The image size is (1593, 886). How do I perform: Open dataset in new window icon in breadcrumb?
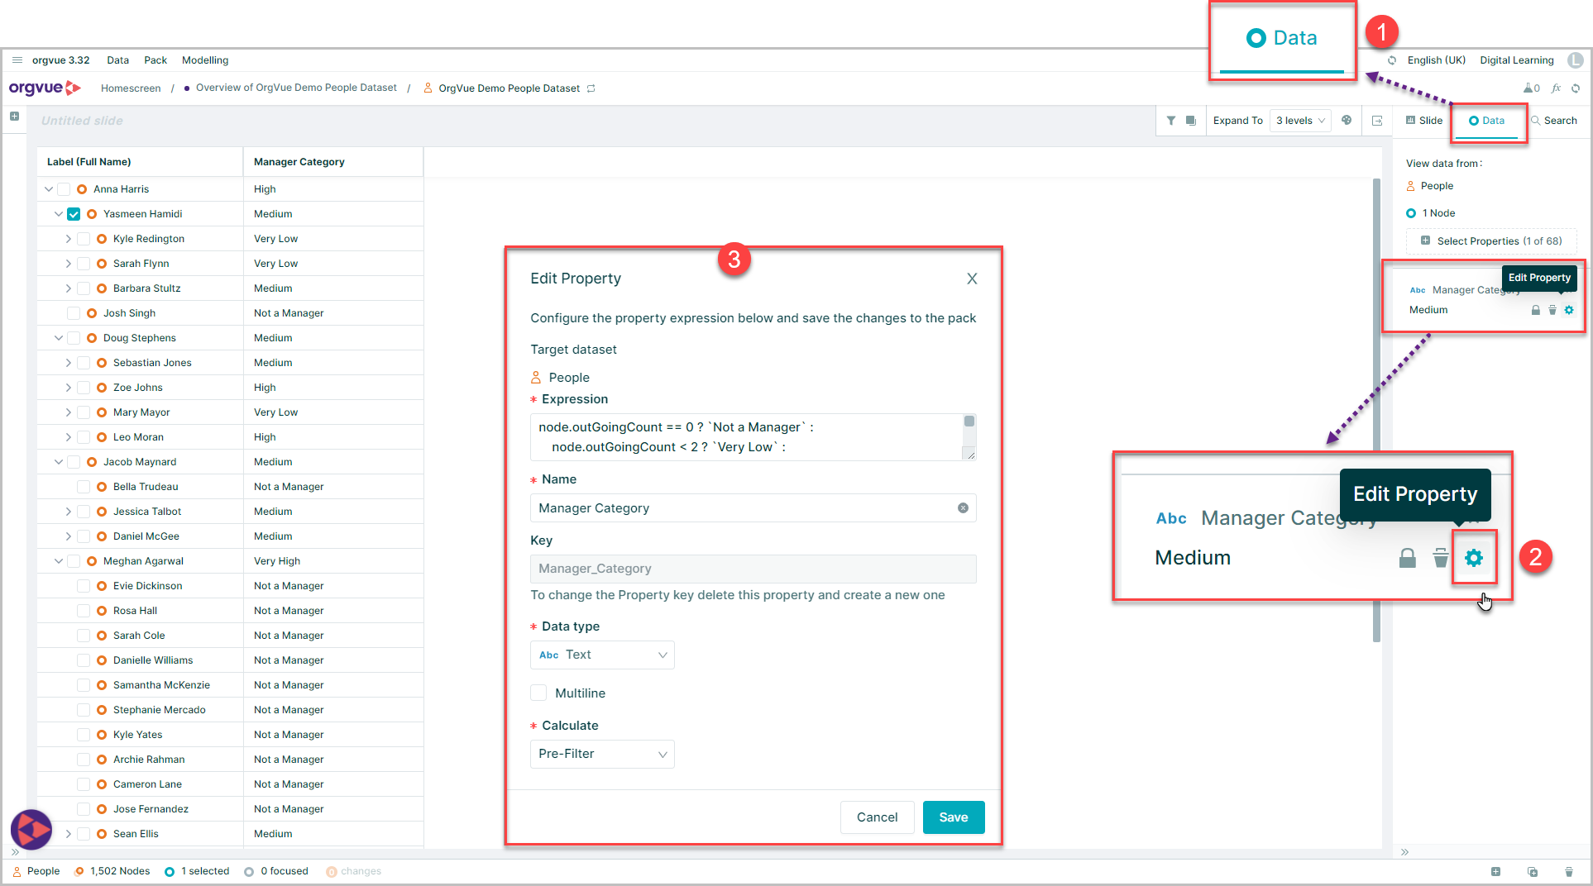[591, 88]
